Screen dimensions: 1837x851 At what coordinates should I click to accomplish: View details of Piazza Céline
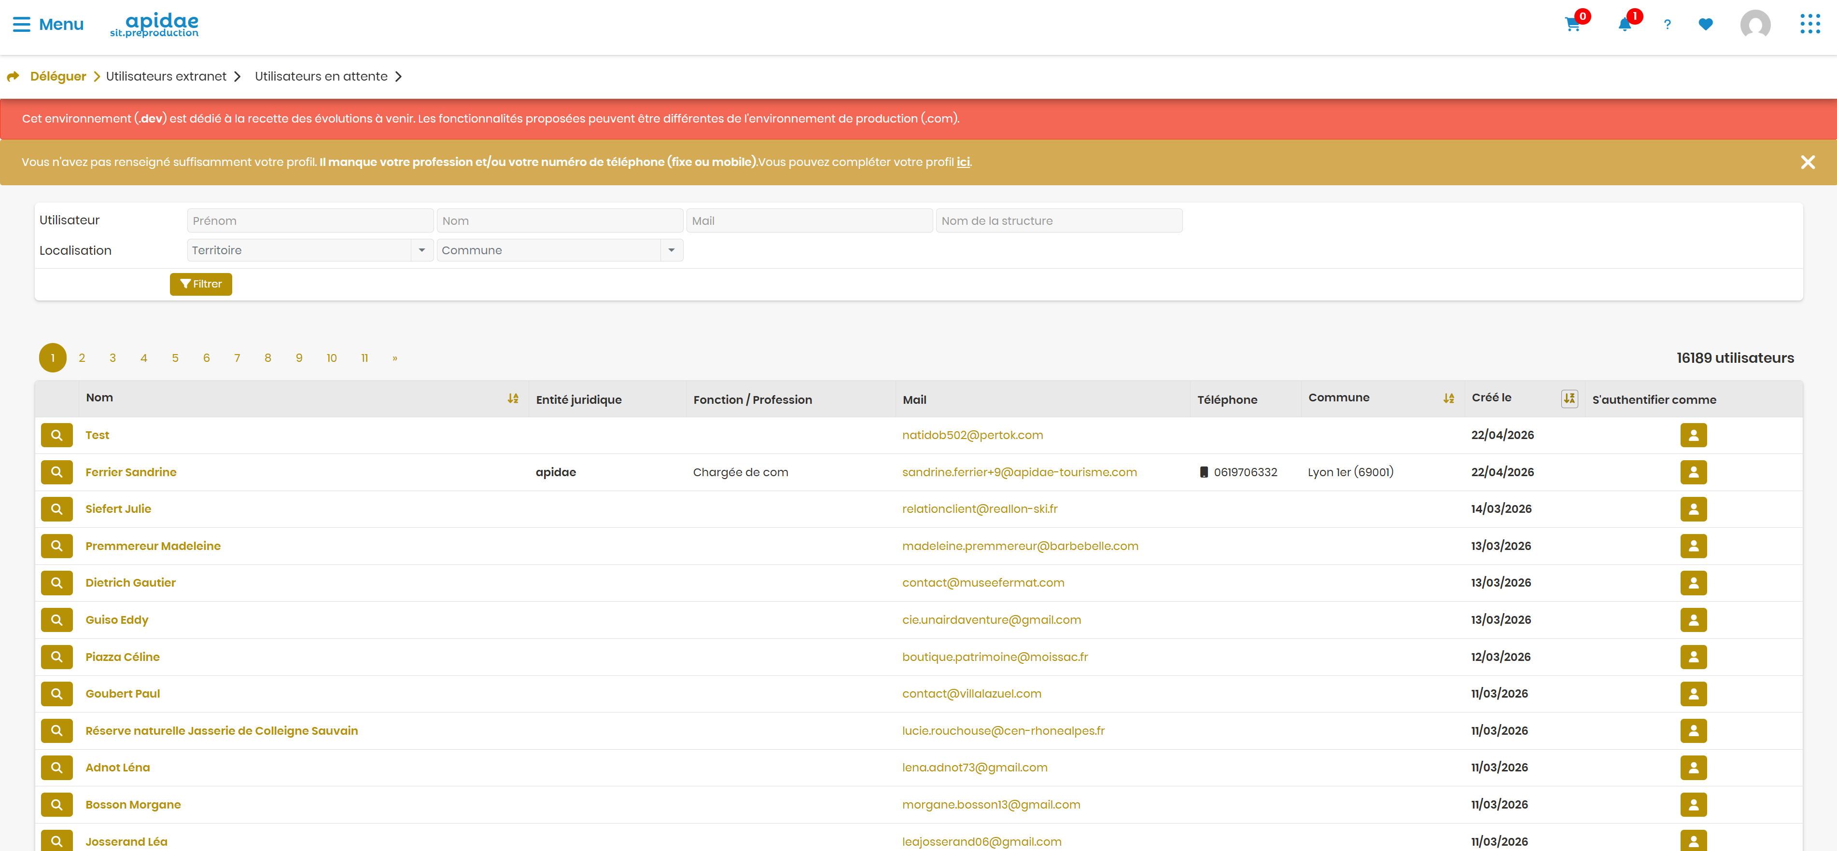57,657
